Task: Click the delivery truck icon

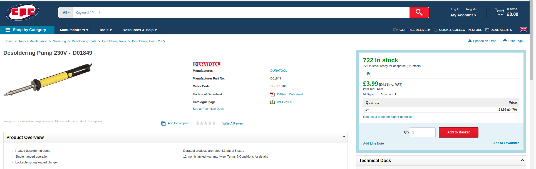Action: point(396,30)
